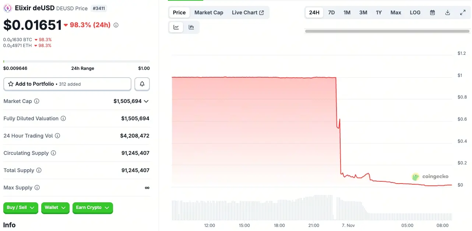Select the Price tab
Screen dimensions: 472x231
pyautogui.click(x=179, y=13)
